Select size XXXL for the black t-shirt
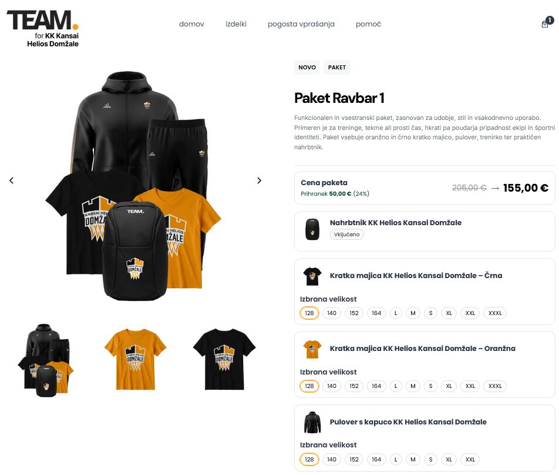Image resolution: width=559 pixels, height=475 pixels. click(495, 313)
